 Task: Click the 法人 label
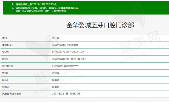[5, 80]
